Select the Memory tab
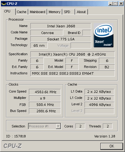125x152 pixels. [54, 12]
